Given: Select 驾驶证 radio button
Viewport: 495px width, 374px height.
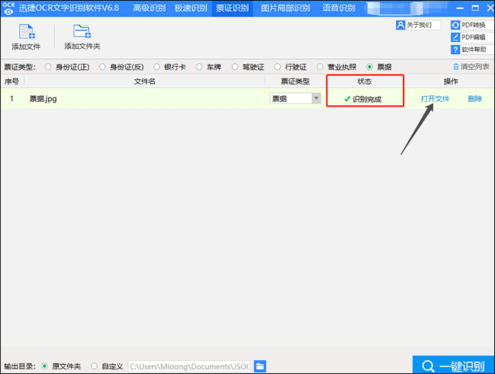Looking at the screenshot, I should [235, 67].
